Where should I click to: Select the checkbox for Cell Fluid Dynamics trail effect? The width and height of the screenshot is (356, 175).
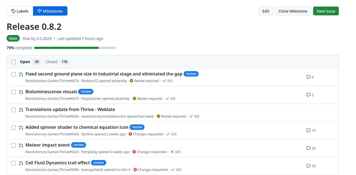(x=13, y=163)
